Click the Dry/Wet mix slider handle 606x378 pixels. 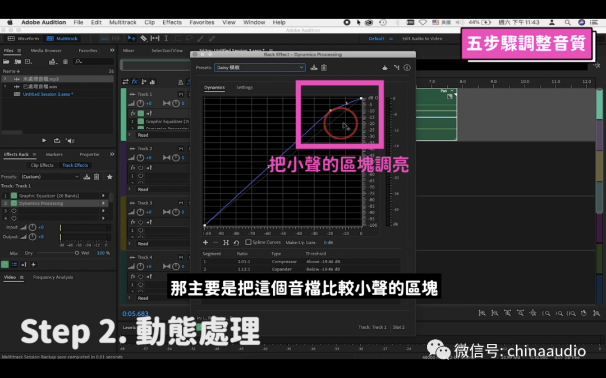[x=76, y=253]
